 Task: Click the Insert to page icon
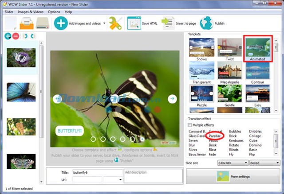tap(168, 23)
